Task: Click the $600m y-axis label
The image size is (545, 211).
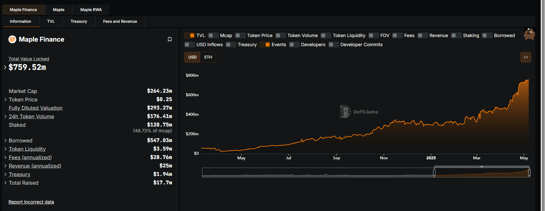Action: coord(192,95)
